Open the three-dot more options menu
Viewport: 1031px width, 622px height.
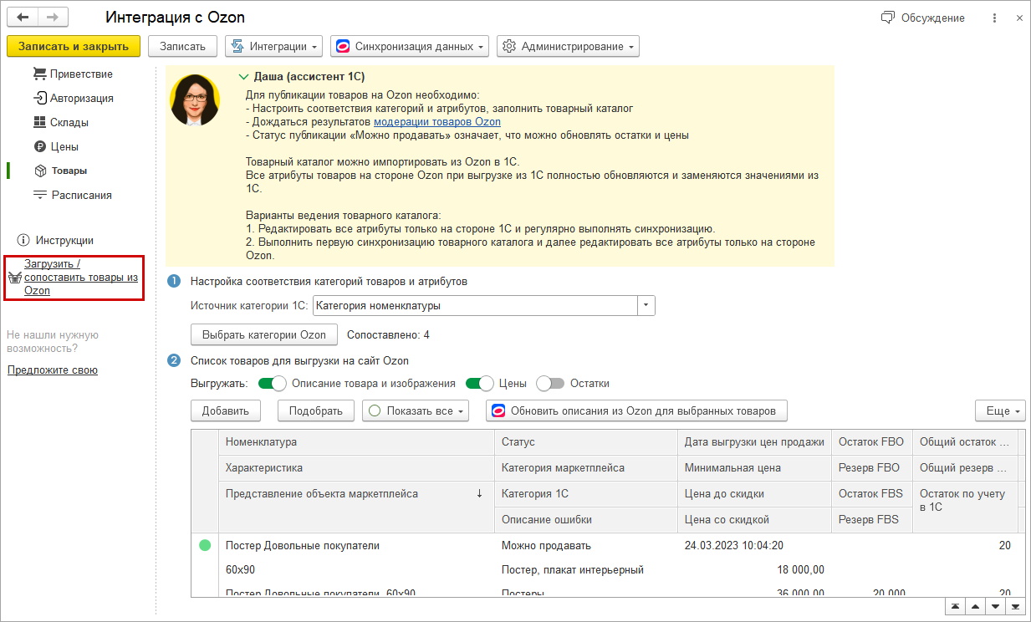[x=994, y=18]
